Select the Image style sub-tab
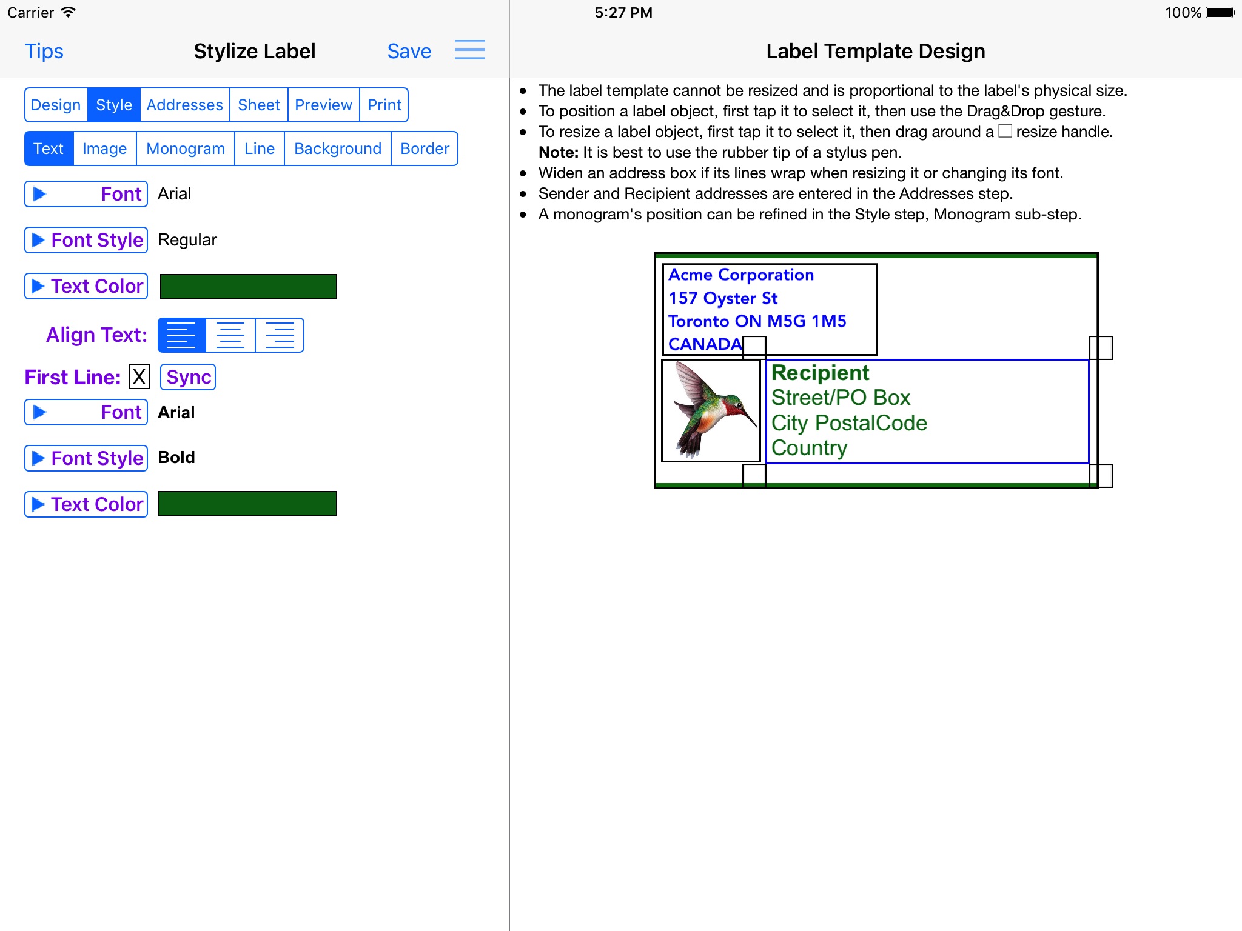Viewport: 1242px width, 931px height. point(104,148)
